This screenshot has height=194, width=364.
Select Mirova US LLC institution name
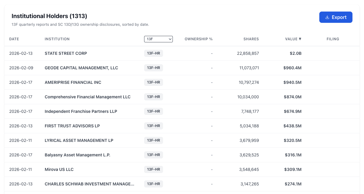[x=59, y=169]
